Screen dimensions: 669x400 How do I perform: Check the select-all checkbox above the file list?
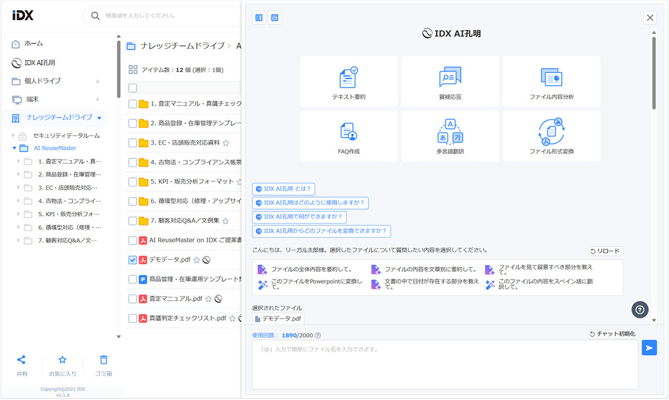[133, 88]
